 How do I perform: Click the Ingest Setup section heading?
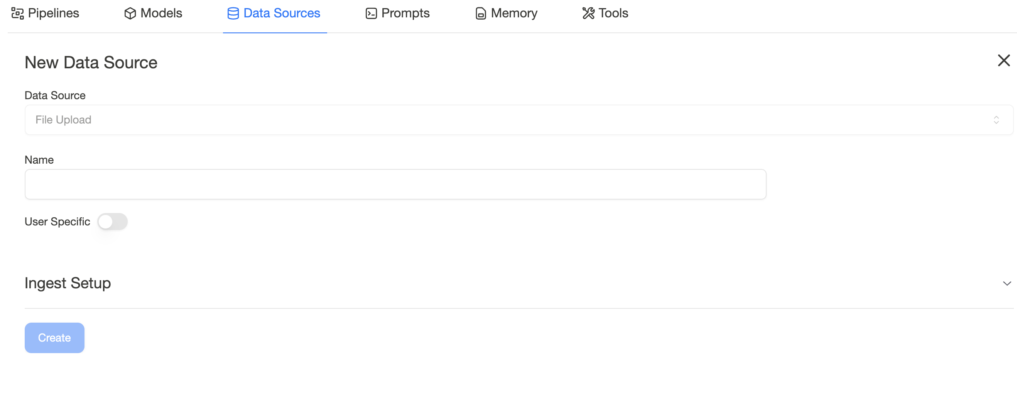point(68,283)
